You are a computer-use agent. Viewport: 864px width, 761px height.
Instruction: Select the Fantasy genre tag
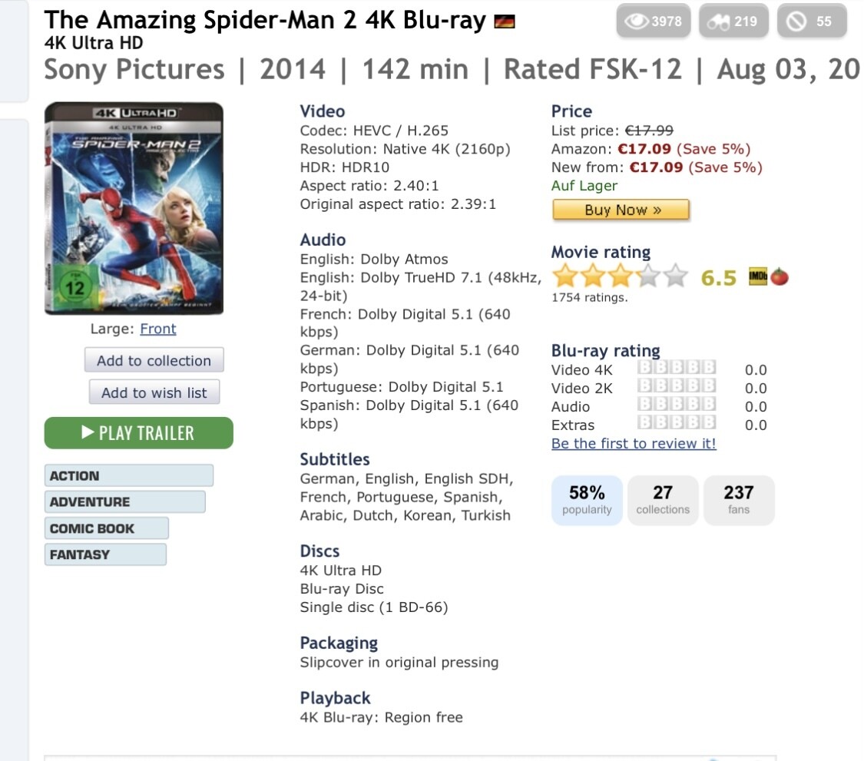pos(105,554)
